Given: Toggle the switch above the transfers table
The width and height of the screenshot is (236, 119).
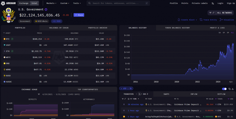Looking at the screenshot, I should point(224,89).
